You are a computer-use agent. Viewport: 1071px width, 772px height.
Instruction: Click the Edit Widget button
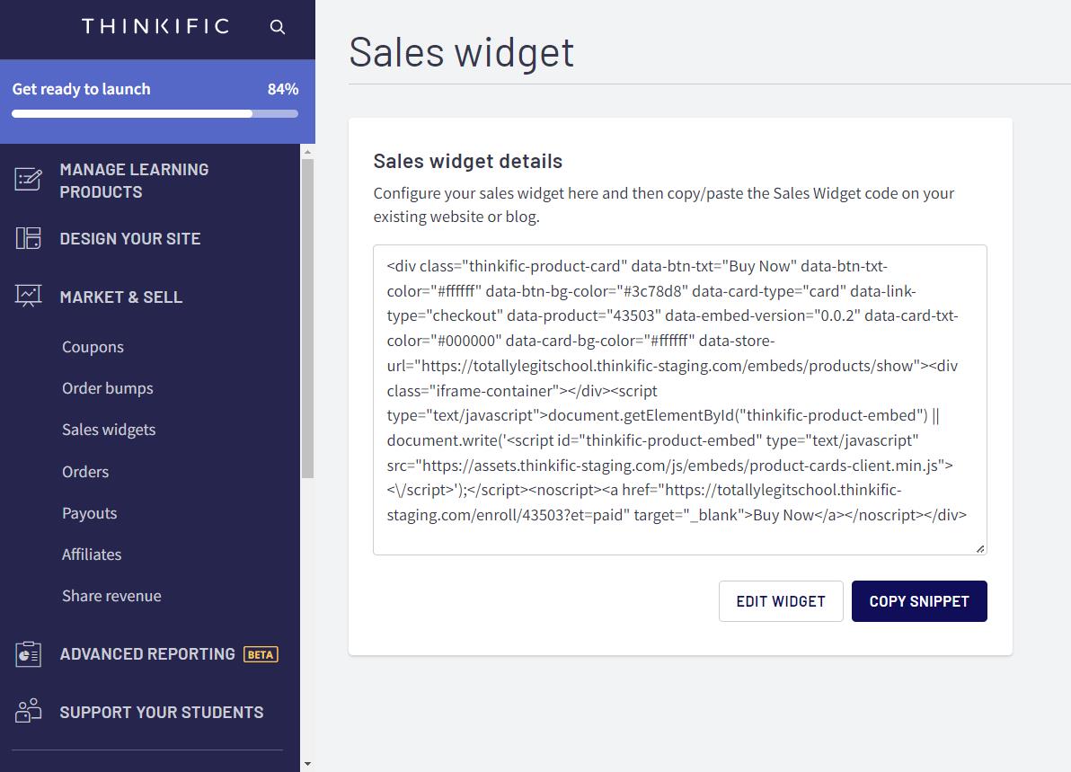781,601
